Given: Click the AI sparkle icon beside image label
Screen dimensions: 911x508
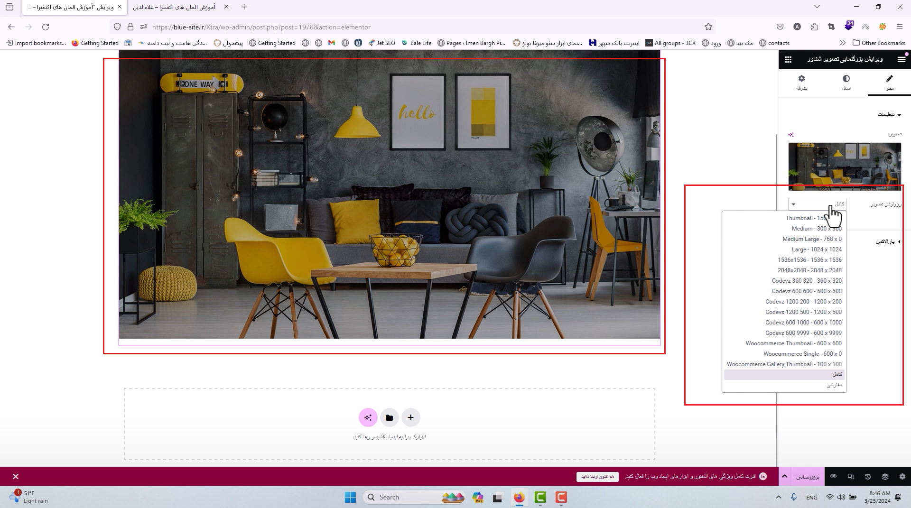Looking at the screenshot, I should point(791,135).
